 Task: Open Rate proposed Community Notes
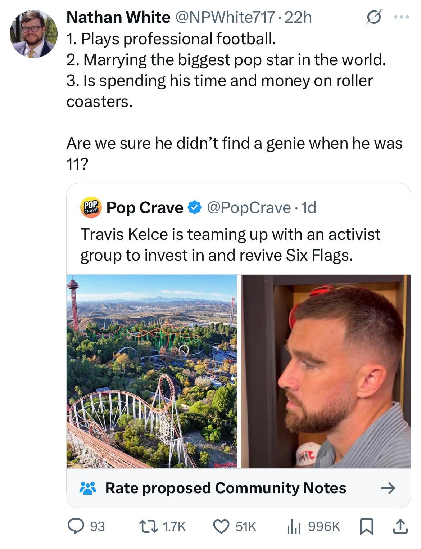pos(225,488)
